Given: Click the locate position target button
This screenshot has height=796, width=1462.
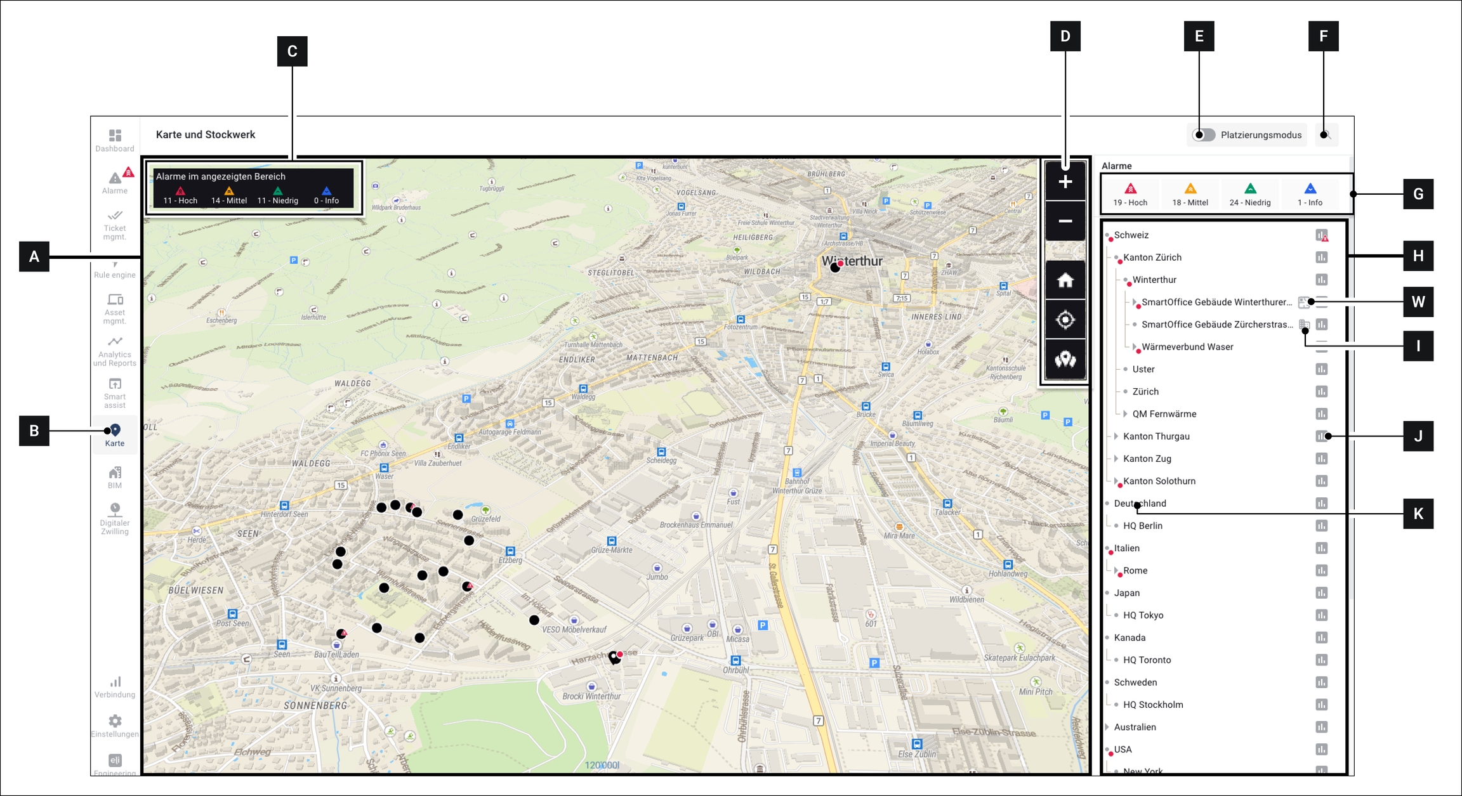Looking at the screenshot, I should pyautogui.click(x=1065, y=320).
